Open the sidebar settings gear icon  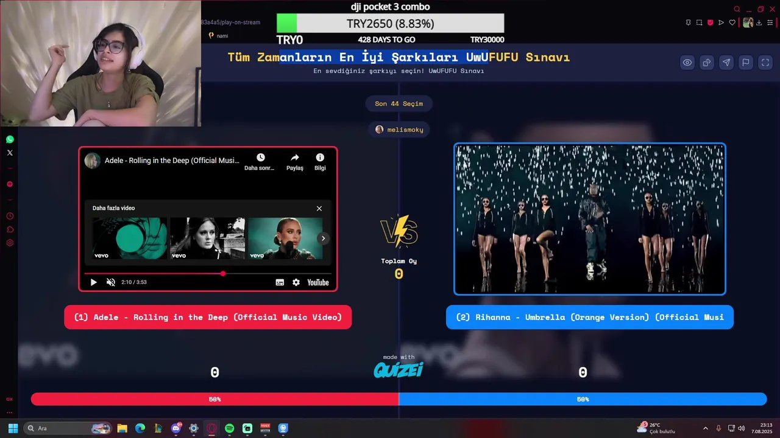coord(10,243)
